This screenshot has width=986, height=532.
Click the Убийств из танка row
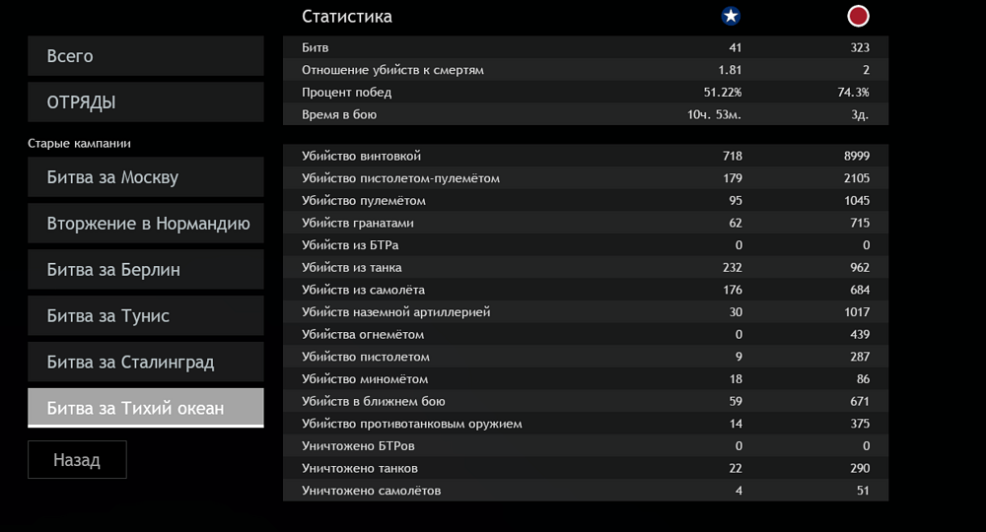[585, 267]
